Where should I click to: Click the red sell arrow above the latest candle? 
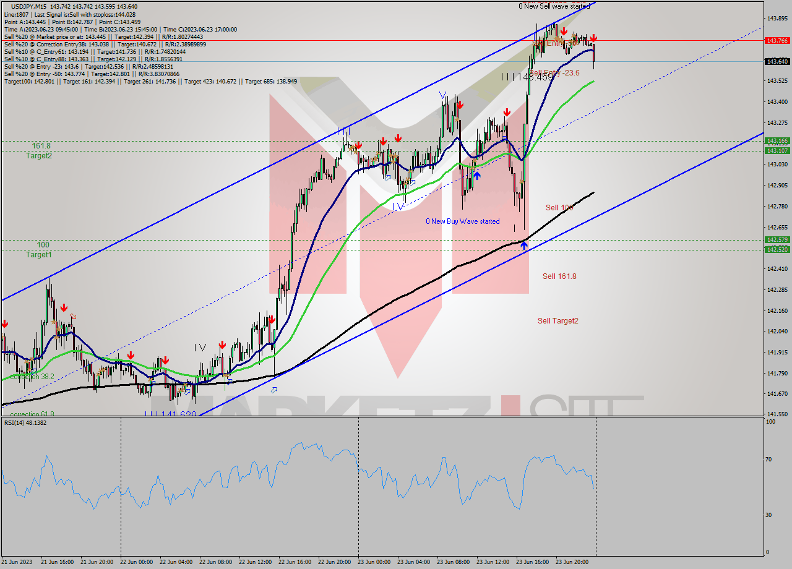tap(593, 38)
